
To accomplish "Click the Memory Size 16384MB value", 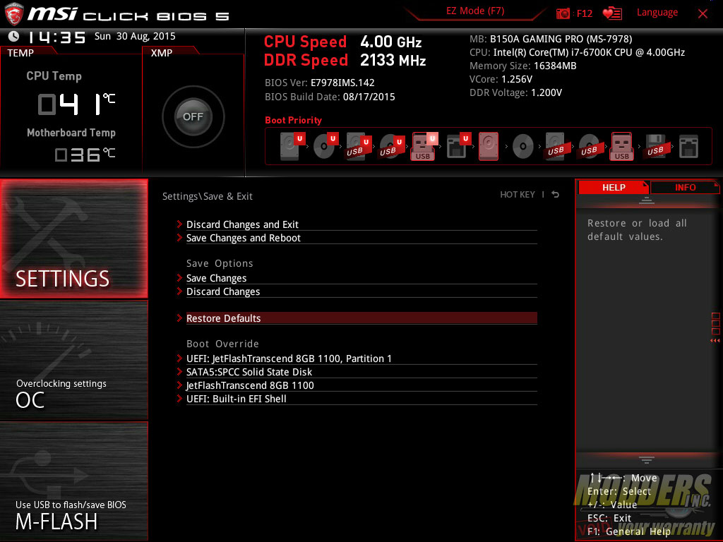I will pyautogui.click(x=555, y=66).
